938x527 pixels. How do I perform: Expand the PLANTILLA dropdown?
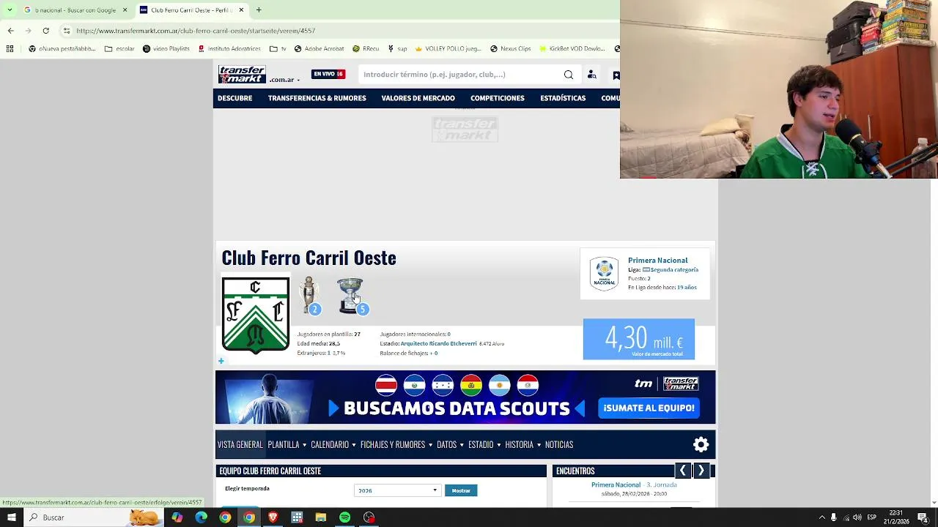(287, 444)
